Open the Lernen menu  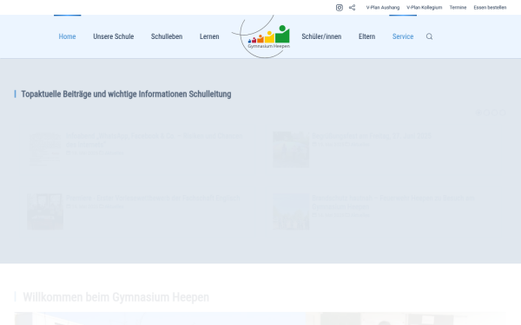(209, 36)
